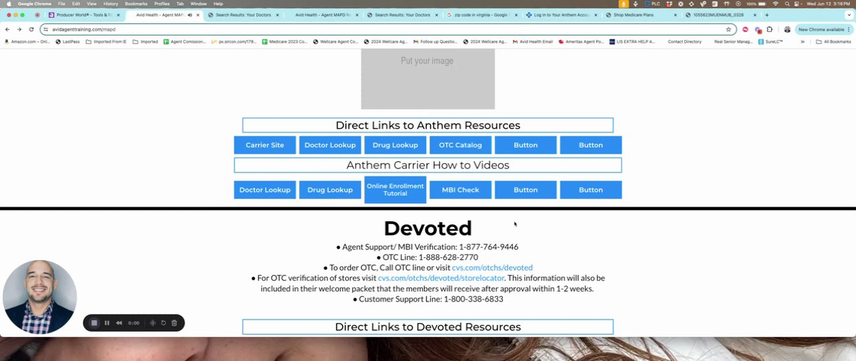The height and width of the screenshot is (361, 856).
Task: Open Doctor Lookup how-to video button
Action: (265, 190)
